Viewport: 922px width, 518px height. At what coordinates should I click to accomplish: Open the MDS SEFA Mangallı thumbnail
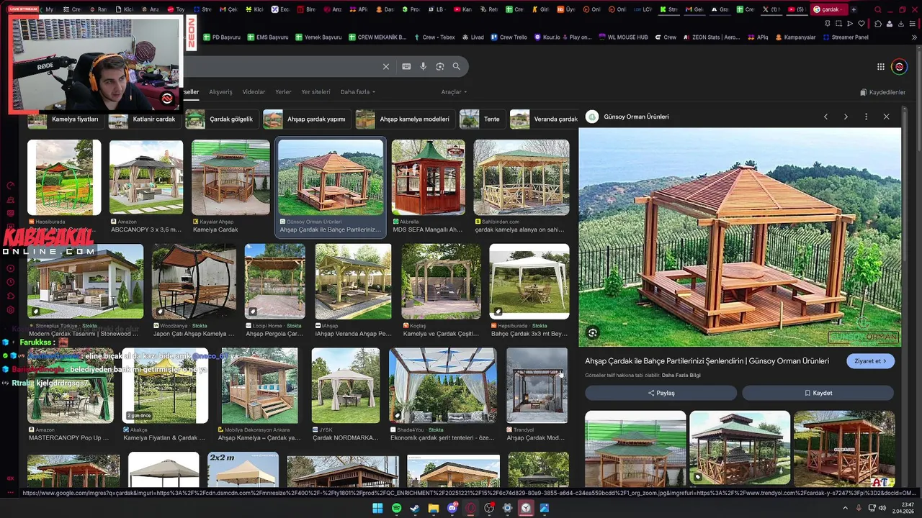tap(428, 177)
